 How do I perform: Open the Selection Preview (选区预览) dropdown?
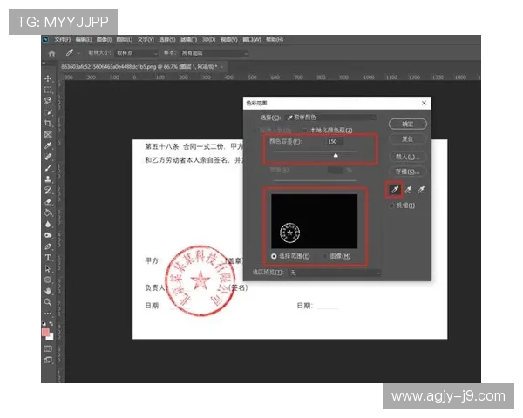click(x=335, y=273)
